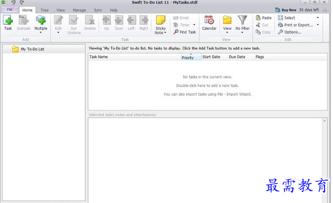Click 'Double-click here to add a new task.' text
Viewport: 333px width, 203px height.
[207, 86]
